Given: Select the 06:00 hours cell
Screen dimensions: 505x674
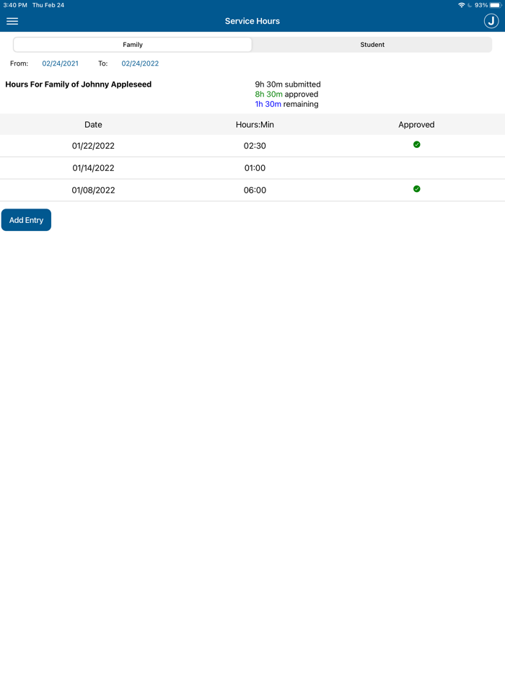Looking at the screenshot, I should pos(255,191).
